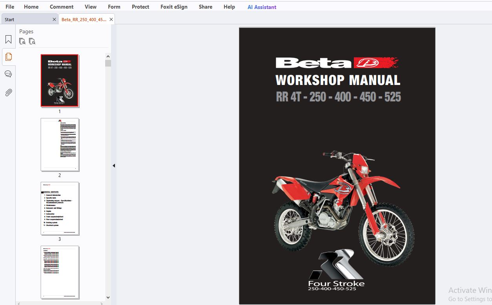Collapse the navigation panel arrow
492x305 pixels.
(114, 166)
